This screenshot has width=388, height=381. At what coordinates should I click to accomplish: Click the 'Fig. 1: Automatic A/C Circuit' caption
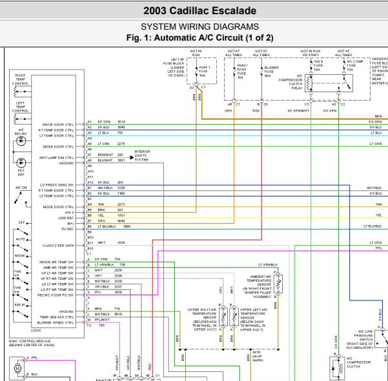pyautogui.click(x=200, y=38)
